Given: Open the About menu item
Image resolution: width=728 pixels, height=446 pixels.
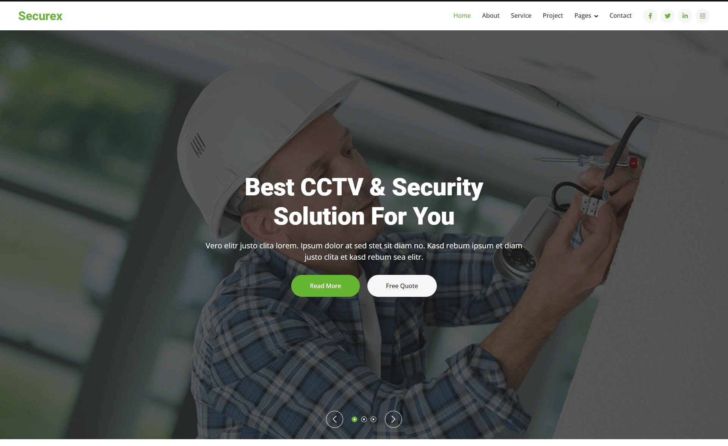Looking at the screenshot, I should [x=490, y=16].
